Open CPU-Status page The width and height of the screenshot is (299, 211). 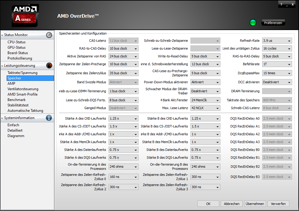click(x=16, y=42)
